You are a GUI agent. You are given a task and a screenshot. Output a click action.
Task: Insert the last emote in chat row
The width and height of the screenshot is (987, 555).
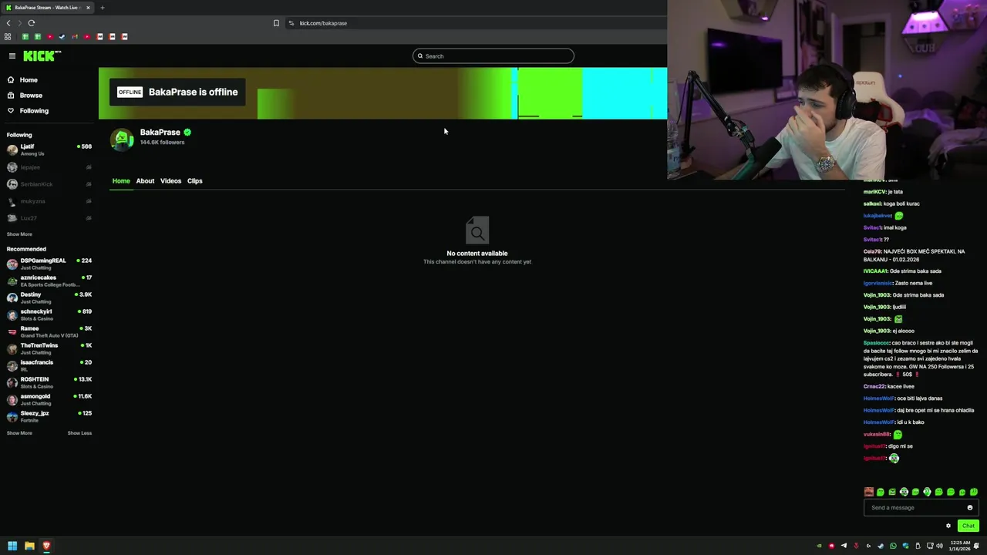click(x=974, y=492)
